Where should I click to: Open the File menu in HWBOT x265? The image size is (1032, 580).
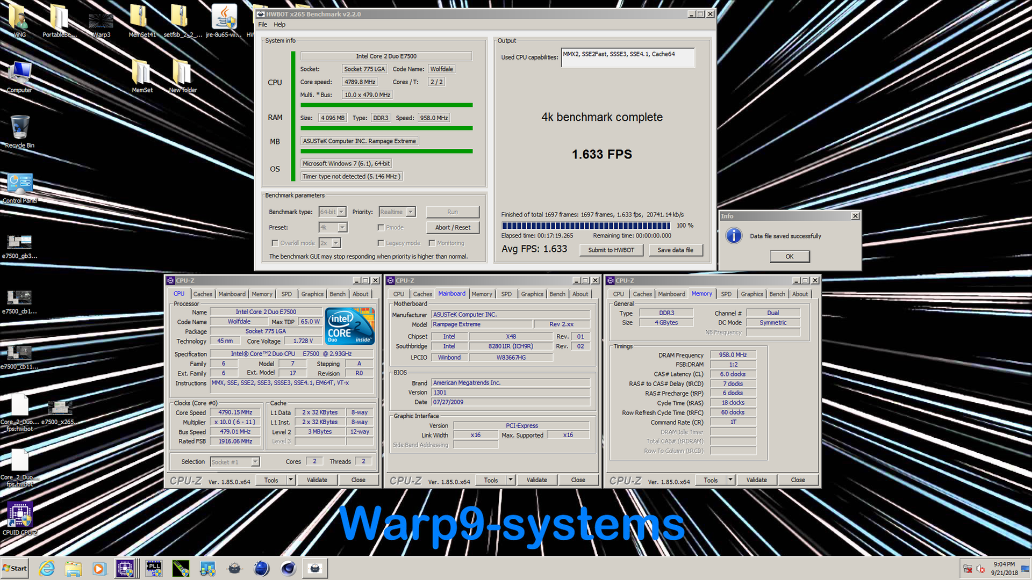262,25
